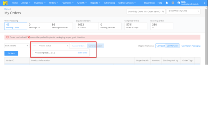Click the Go Back button
The height and width of the screenshot is (125, 222).
(x=11, y=53)
